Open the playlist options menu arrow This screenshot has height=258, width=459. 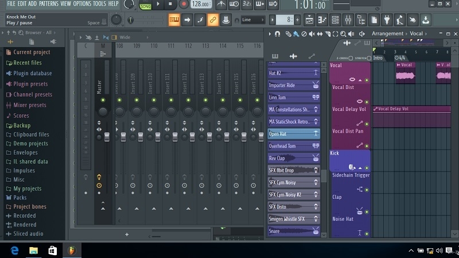pos(270,34)
